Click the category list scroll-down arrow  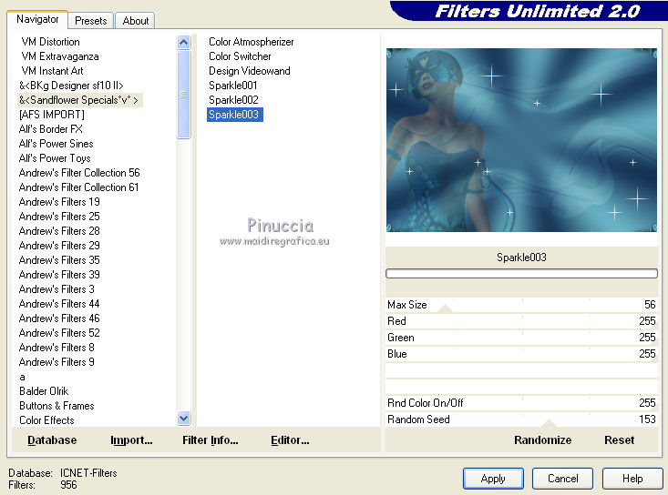183,419
